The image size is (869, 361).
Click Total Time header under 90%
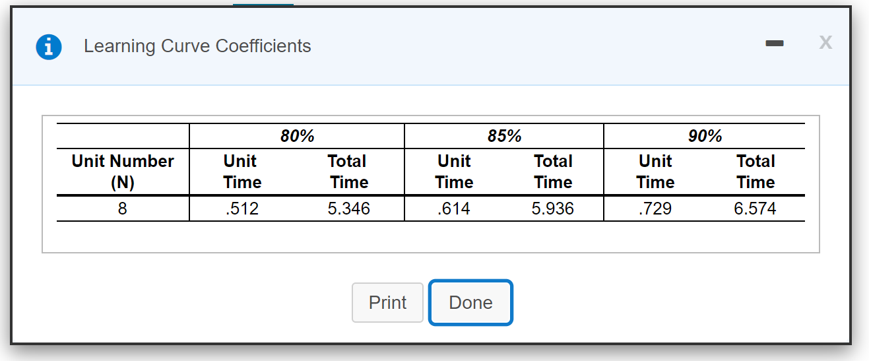(756, 172)
